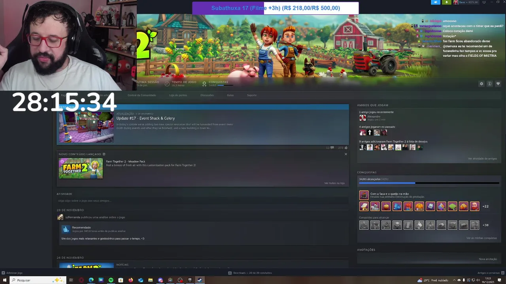
Task: Select the green field achievement icon
Action: [x=452, y=206]
